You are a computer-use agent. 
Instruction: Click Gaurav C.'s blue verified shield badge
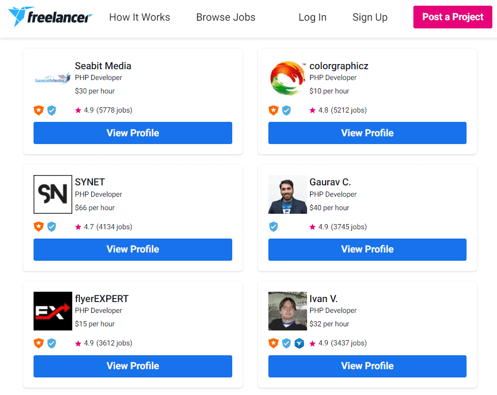(x=273, y=227)
